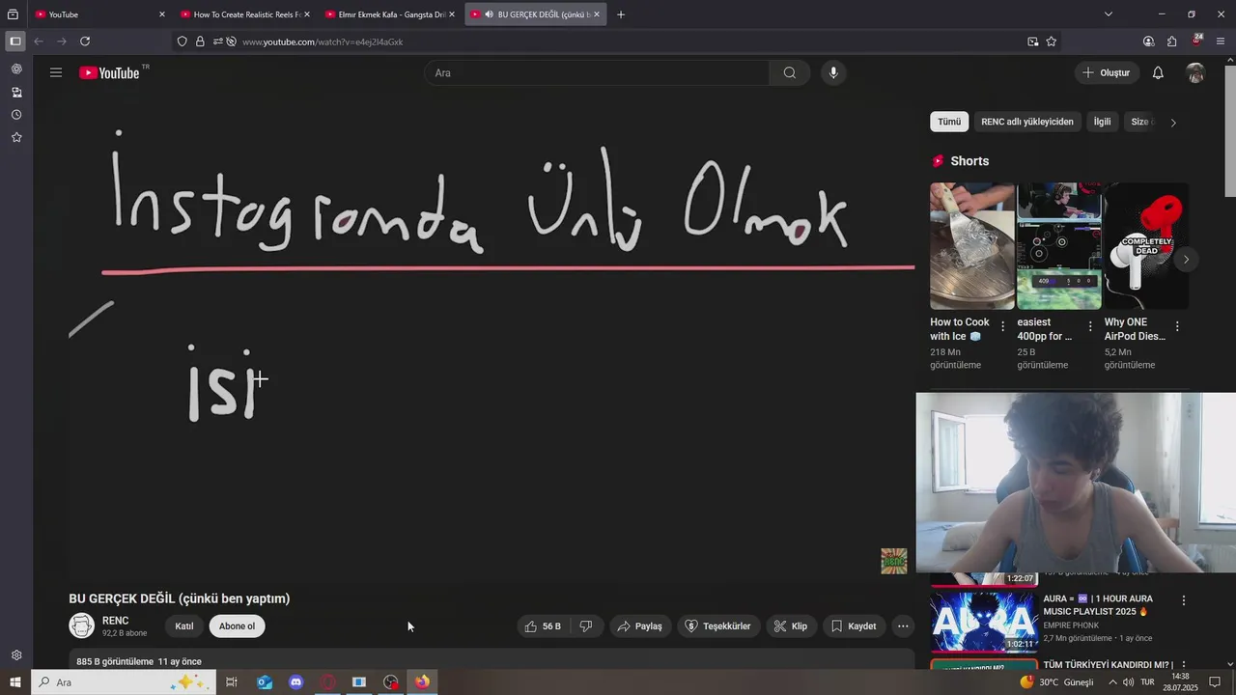Click the Teşekkürler thanks button
Screen dimensions: 1236x695
pos(717,626)
